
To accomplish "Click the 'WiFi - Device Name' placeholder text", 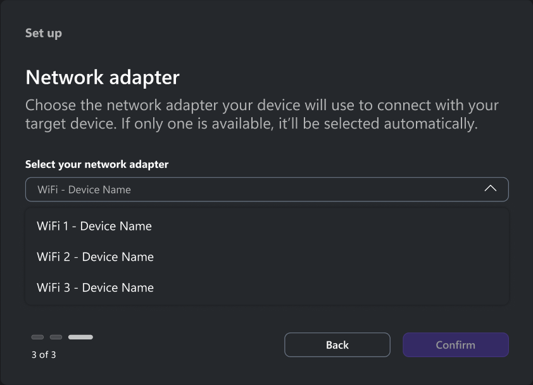I will pyautogui.click(x=84, y=189).
